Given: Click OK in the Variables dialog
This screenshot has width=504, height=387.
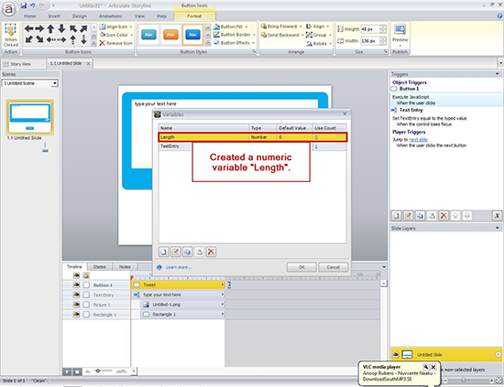Looking at the screenshot, I should [301, 267].
